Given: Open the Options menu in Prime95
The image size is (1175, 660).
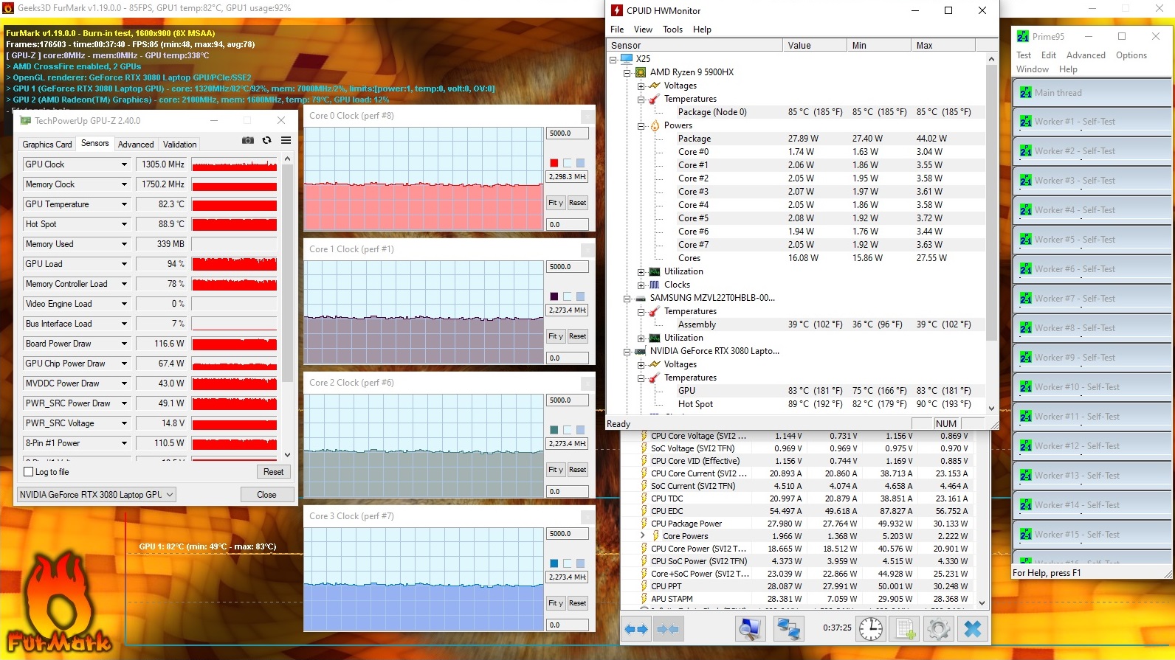Looking at the screenshot, I should pyautogui.click(x=1131, y=55).
